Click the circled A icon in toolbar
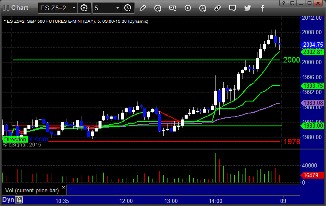This screenshot has height=206, width=326. click(203, 8)
